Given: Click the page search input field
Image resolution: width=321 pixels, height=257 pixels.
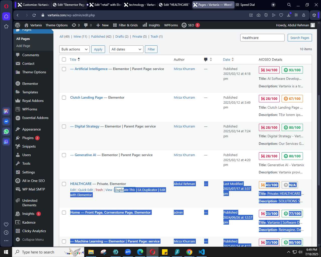Looking at the screenshot, I should (x=262, y=38).
